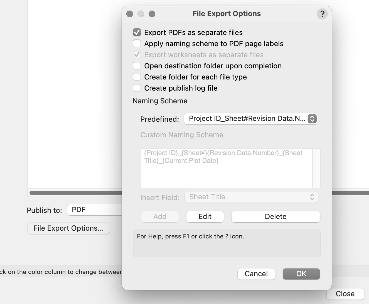This screenshot has height=304, width=369.
Task: Open the Predefined naming scheme dropdown
Action: 251,119
